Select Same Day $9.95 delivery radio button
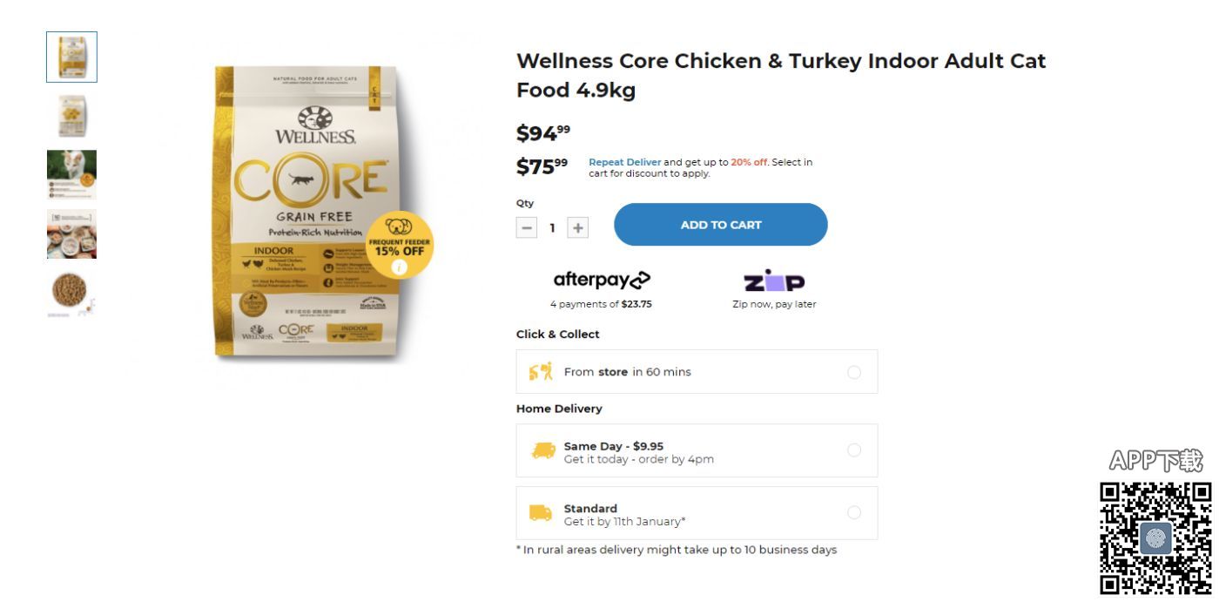Viewport: 1219px width, 602px height. pos(853,450)
